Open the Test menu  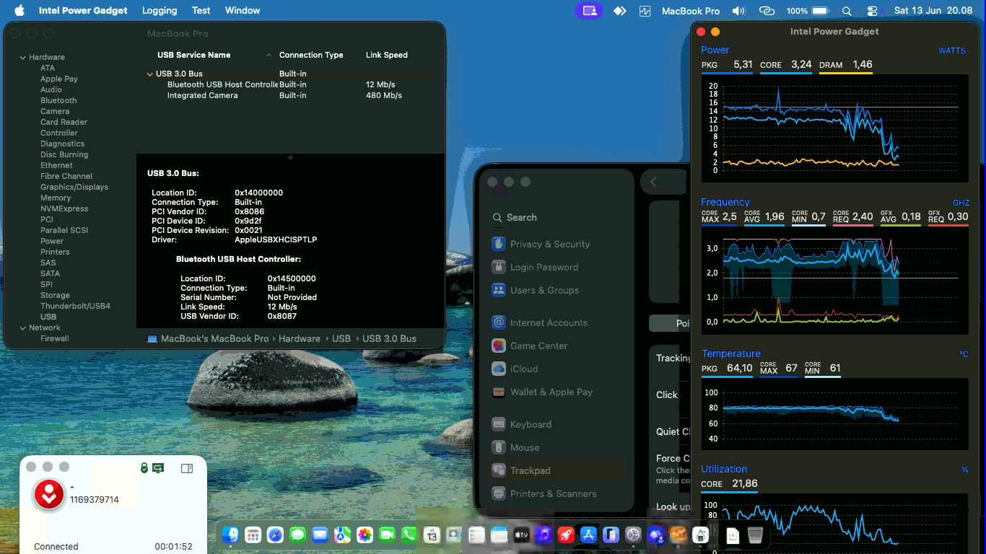(201, 11)
